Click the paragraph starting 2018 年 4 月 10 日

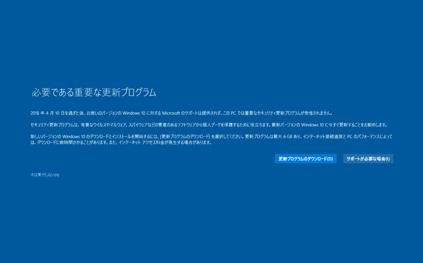tap(182, 113)
